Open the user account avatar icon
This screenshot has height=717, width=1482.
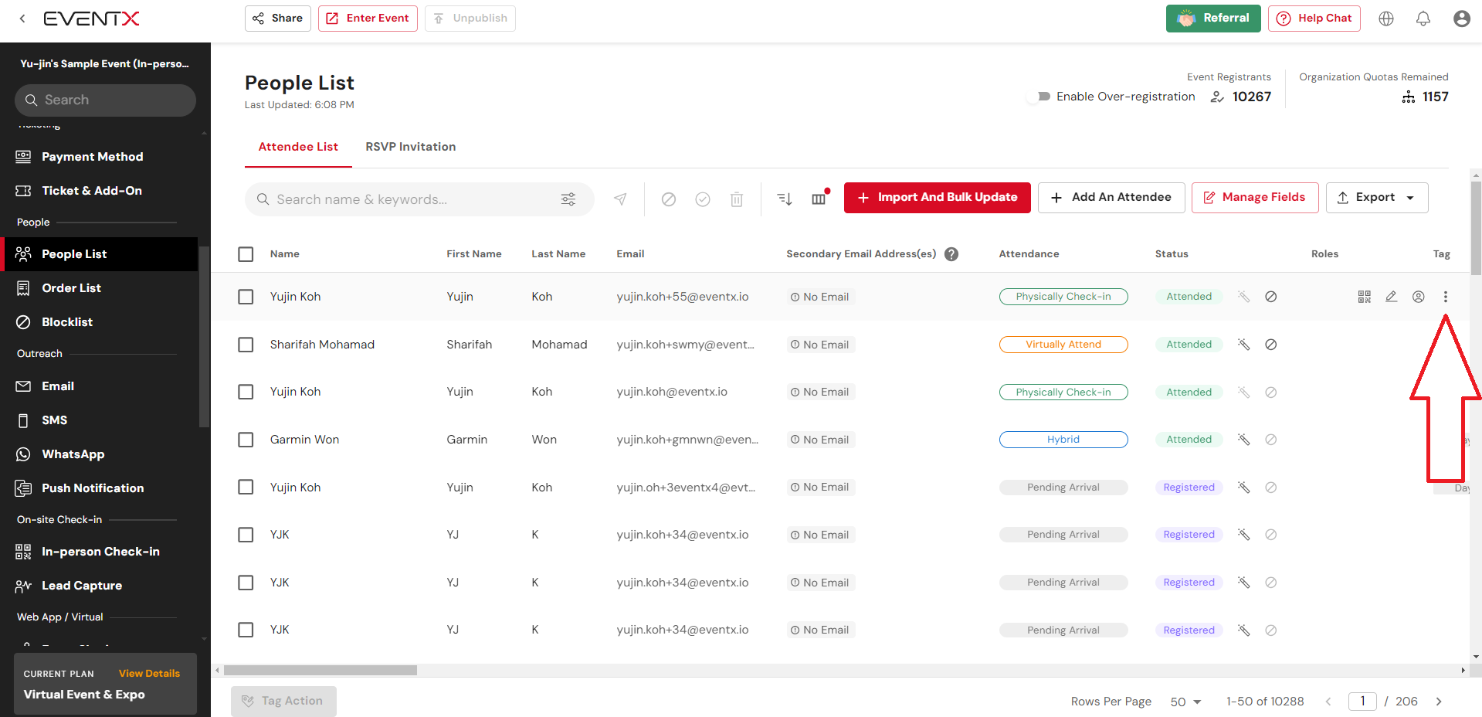click(1462, 19)
